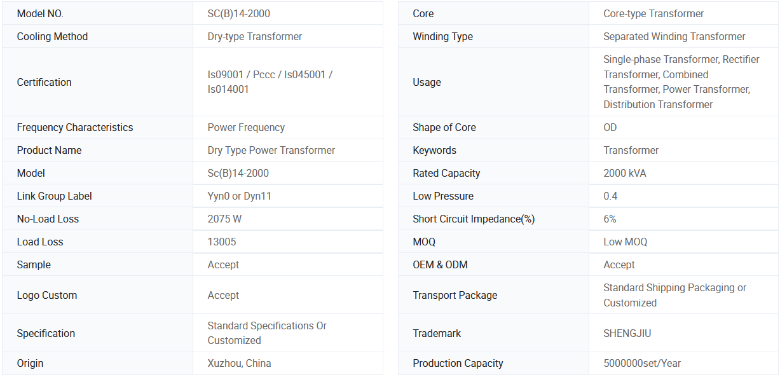This screenshot has width=780, height=377.
Task: Select the Low MOQ value
Action: (x=625, y=242)
